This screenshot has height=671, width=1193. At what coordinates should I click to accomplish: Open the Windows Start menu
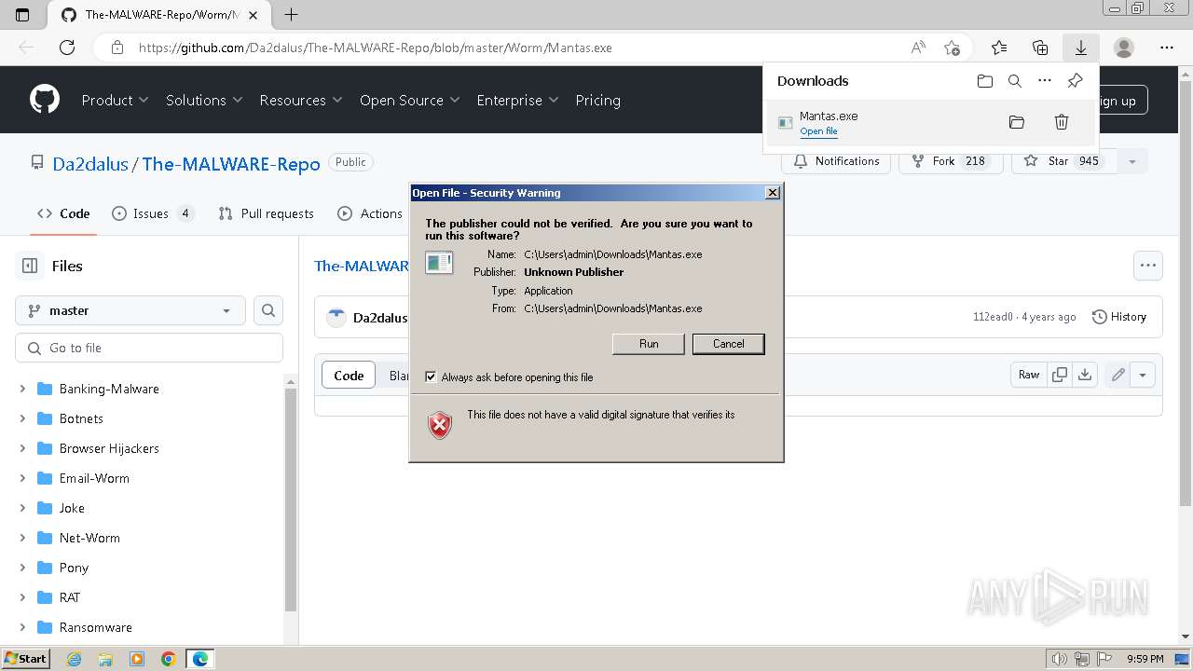pos(26,659)
